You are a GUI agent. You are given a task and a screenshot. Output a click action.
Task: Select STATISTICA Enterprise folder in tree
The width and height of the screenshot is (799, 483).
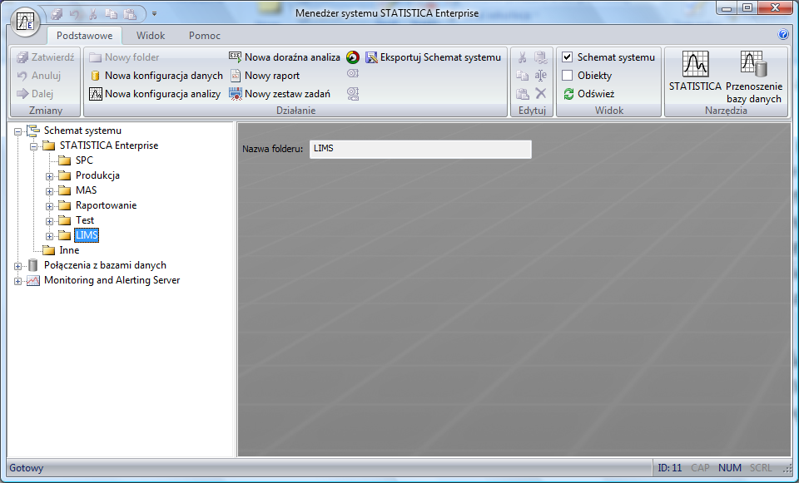pos(109,145)
